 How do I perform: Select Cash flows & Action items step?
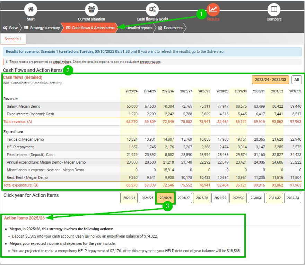click(x=90, y=28)
